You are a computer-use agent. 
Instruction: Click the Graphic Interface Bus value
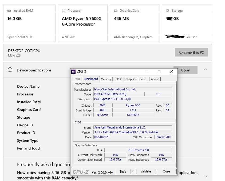click(x=138, y=150)
